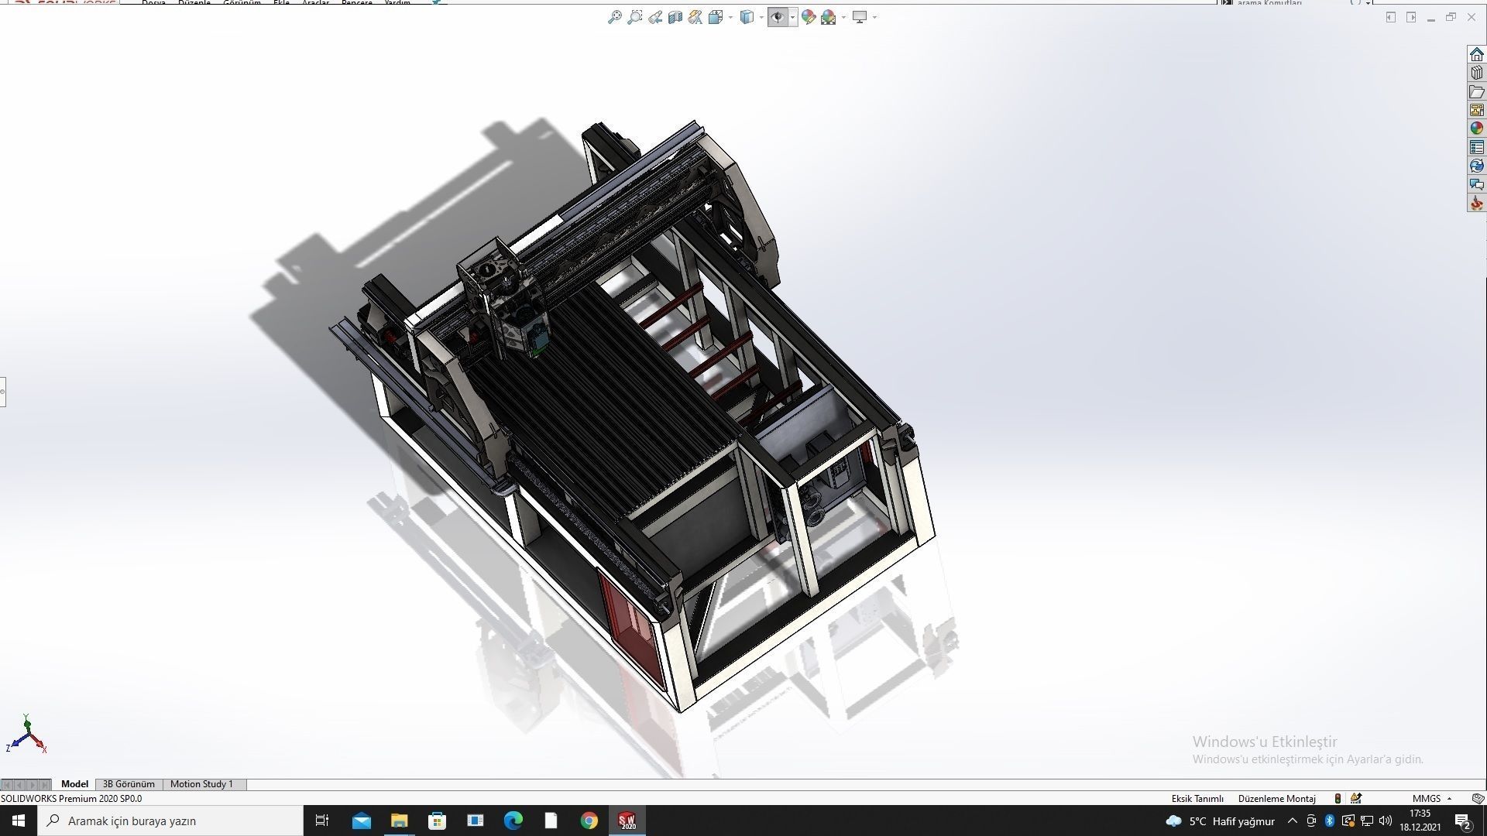Switch to the Motion Study 1 tab

201,784
